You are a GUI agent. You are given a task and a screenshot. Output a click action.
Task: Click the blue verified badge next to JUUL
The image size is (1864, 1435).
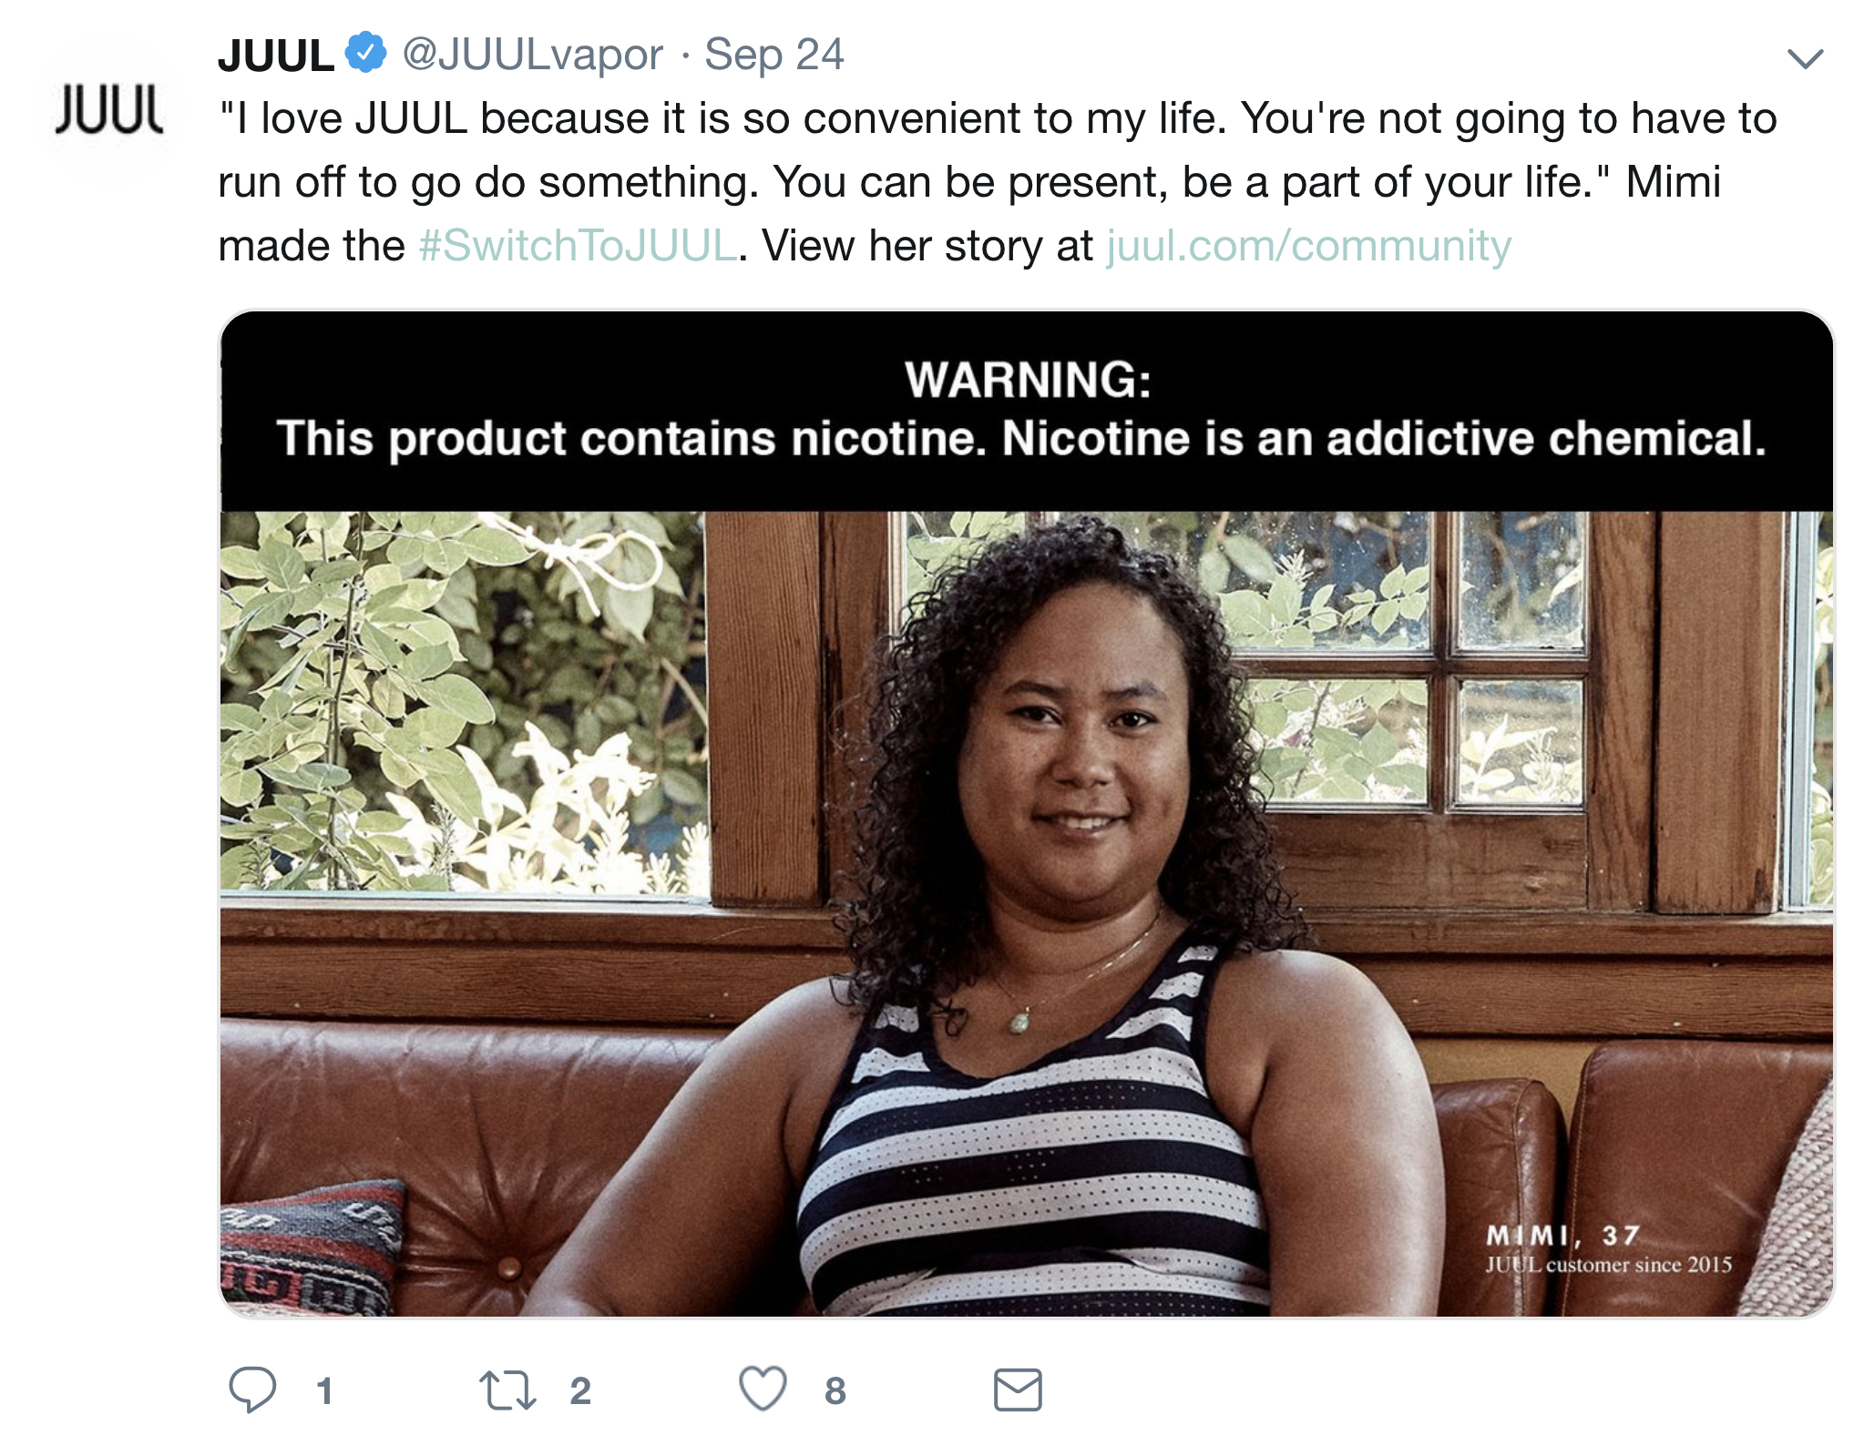tap(366, 52)
